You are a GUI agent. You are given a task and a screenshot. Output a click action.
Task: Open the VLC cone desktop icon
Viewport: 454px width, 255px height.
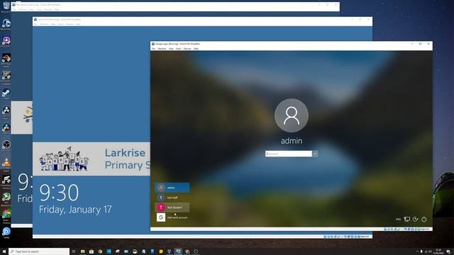tap(6, 164)
